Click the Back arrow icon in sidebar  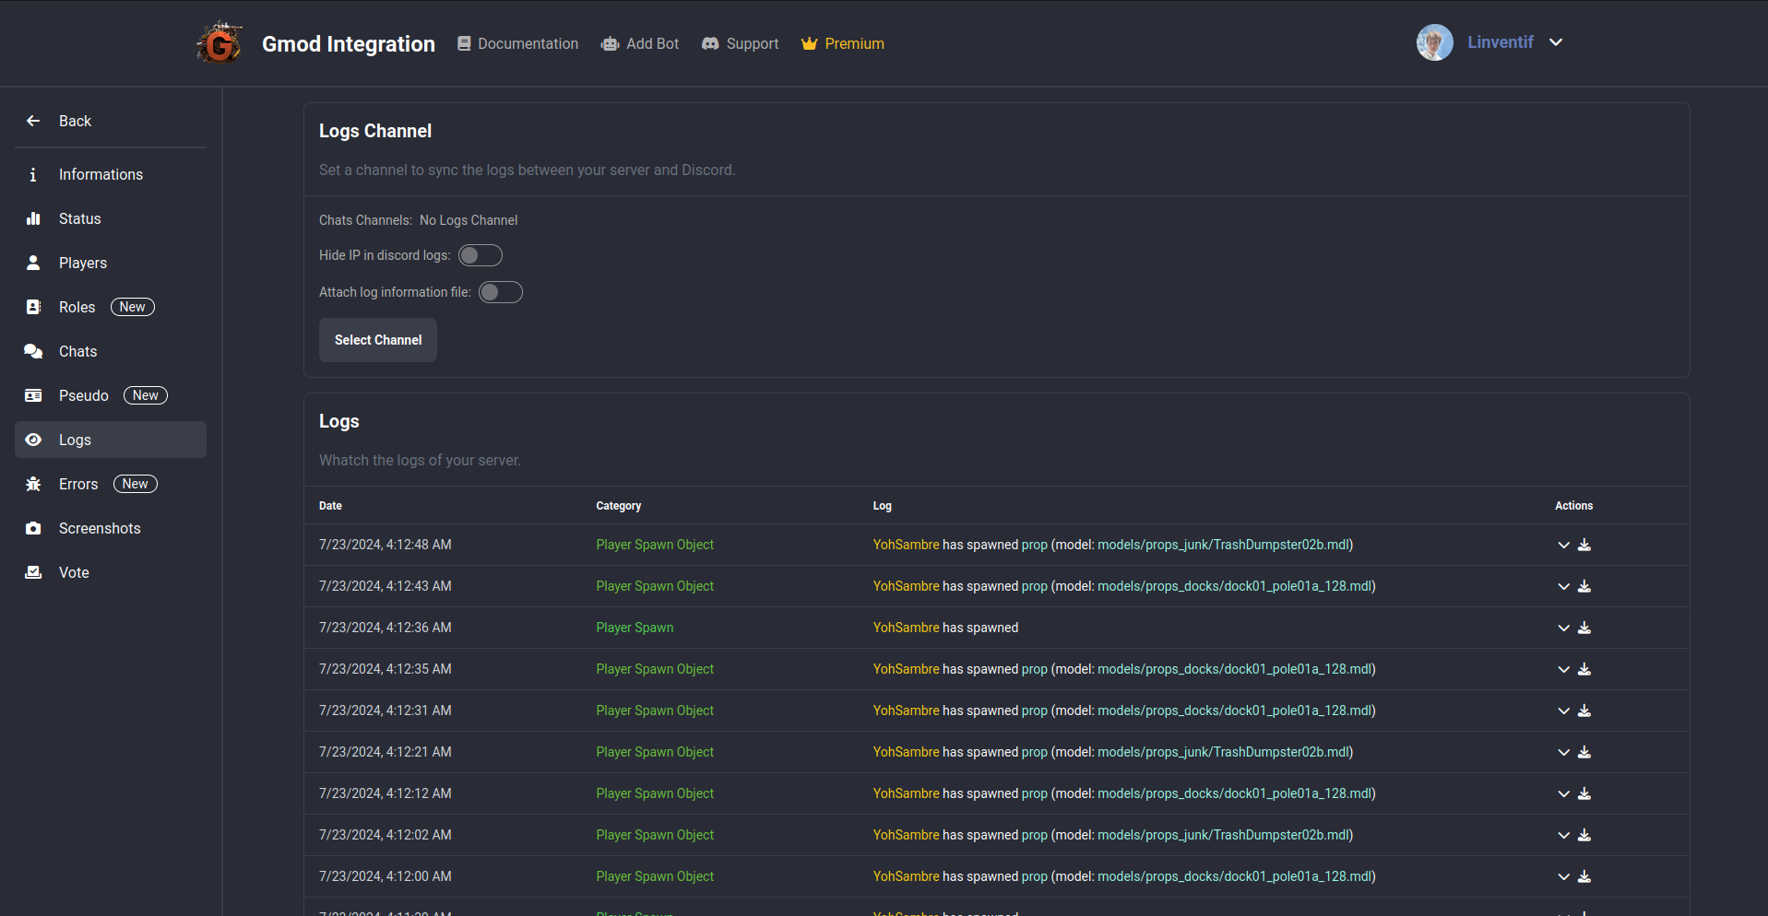pos(33,121)
